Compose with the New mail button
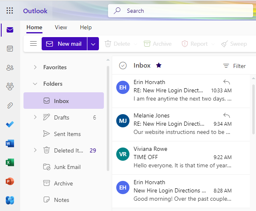 pos(64,44)
